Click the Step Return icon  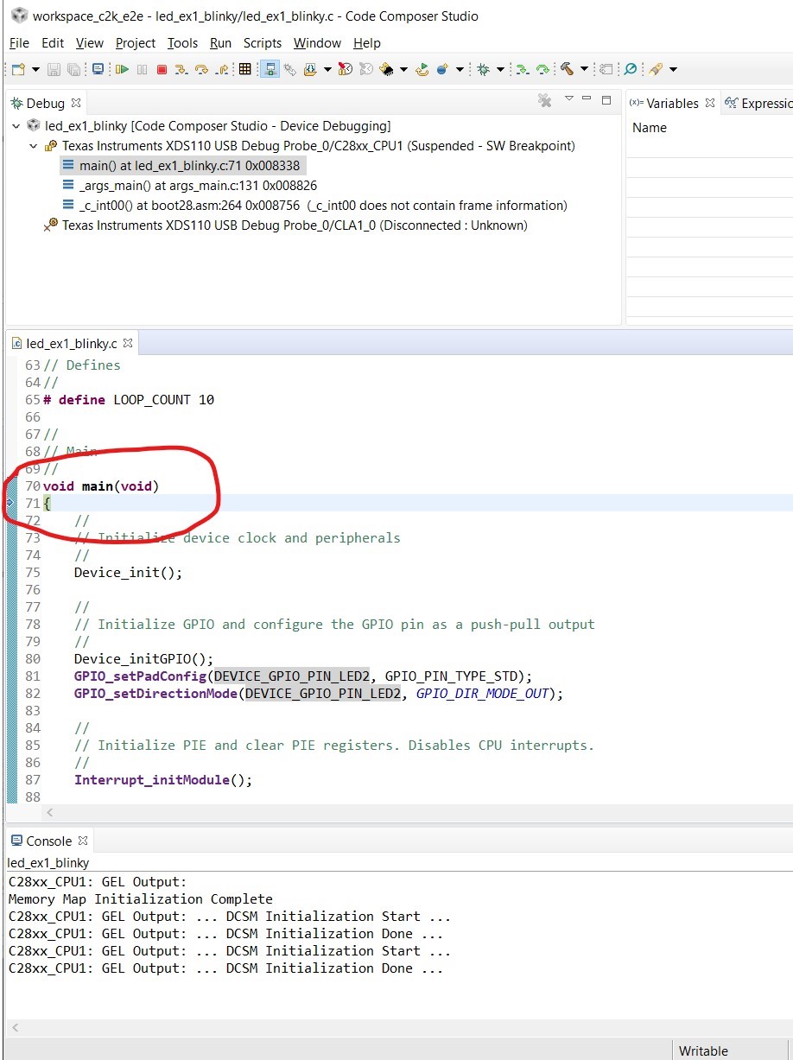coord(221,69)
